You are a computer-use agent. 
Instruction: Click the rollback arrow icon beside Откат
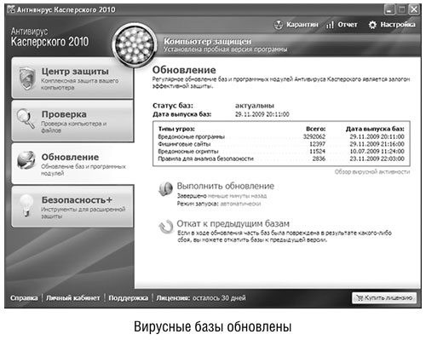(x=166, y=227)
